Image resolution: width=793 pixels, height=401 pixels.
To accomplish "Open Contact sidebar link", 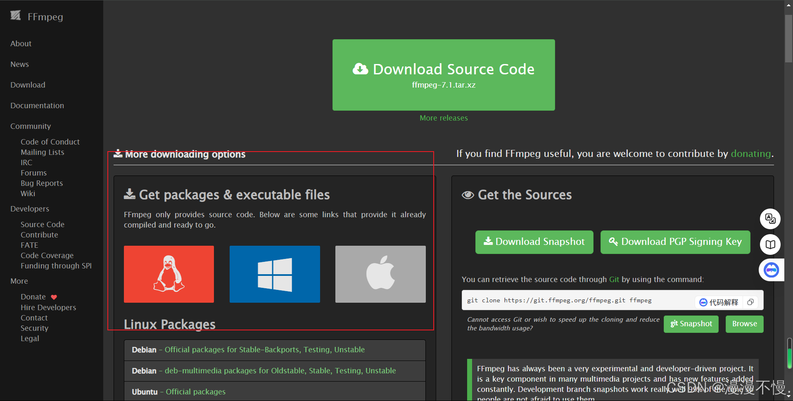I will pyautogui.click(x=34, y=318).
